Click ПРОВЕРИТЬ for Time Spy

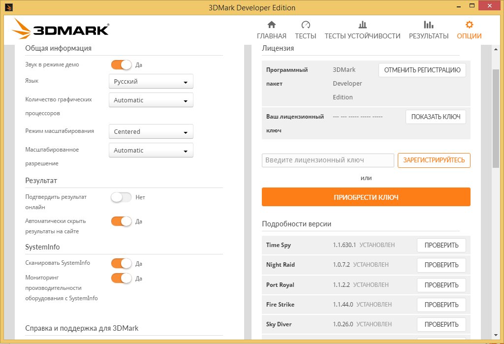coord(441,245)
